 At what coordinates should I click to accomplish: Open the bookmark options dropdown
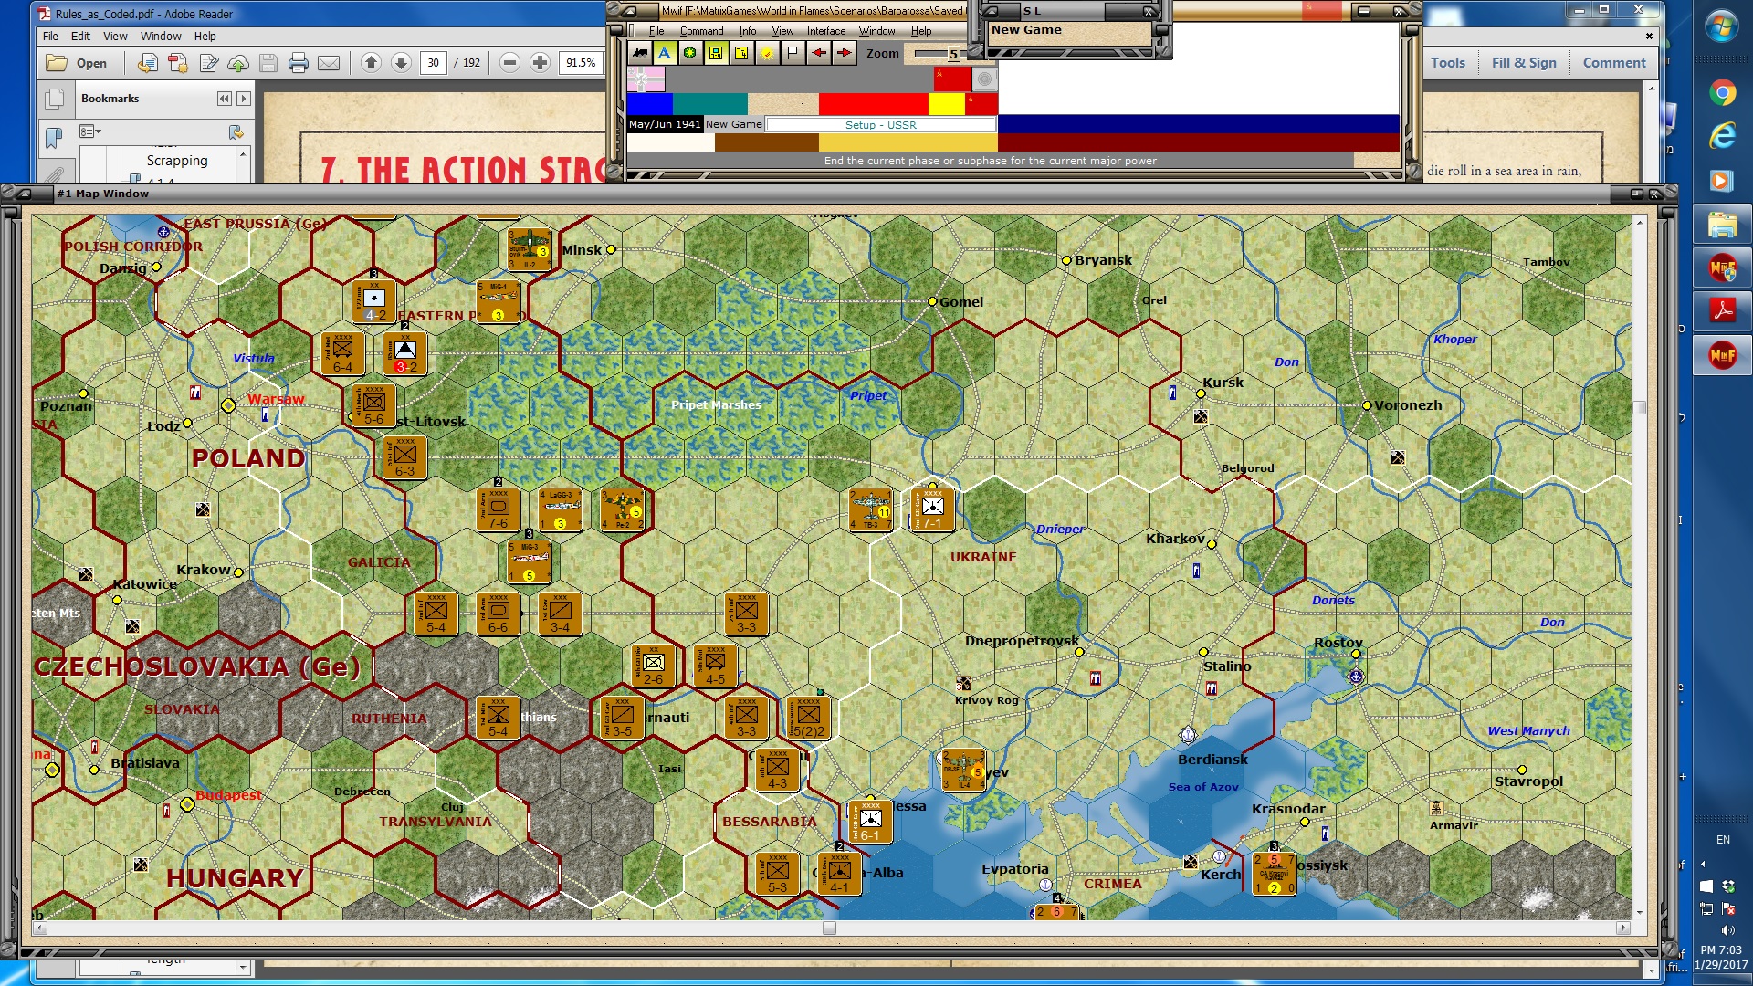coord(89,131)
